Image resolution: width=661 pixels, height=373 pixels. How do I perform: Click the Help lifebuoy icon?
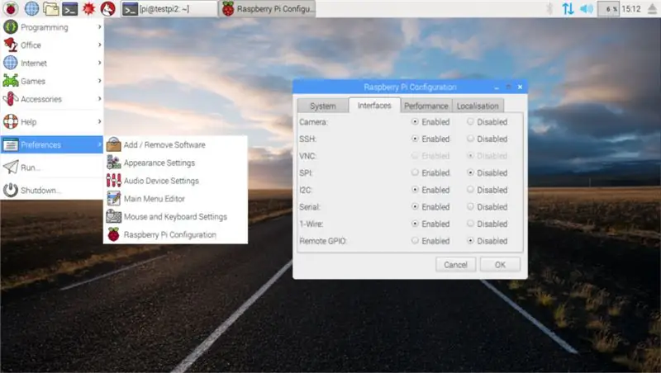[11, 121]
